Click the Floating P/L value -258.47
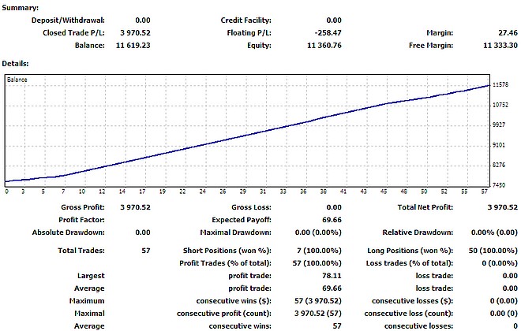 328,33
